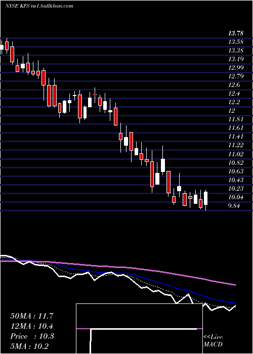Screen dimensions: 253x354
Task: Click the NYSE KFS chart title text
Action: [x=39, y=6]
